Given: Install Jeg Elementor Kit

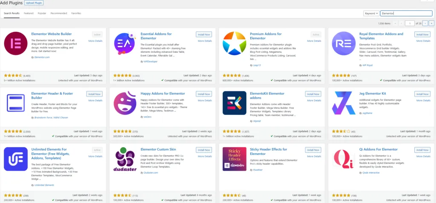Looking at the screenshot, I should point(422,94).
